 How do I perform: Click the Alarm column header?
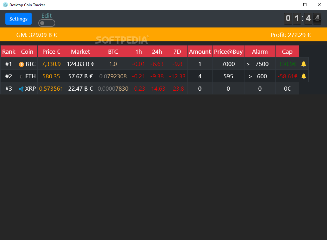[260, 51]
